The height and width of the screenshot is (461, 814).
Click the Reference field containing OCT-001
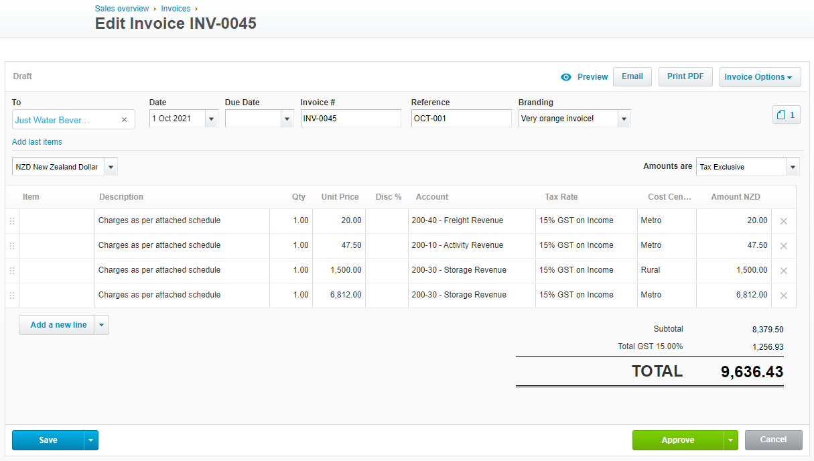(462, 118)
